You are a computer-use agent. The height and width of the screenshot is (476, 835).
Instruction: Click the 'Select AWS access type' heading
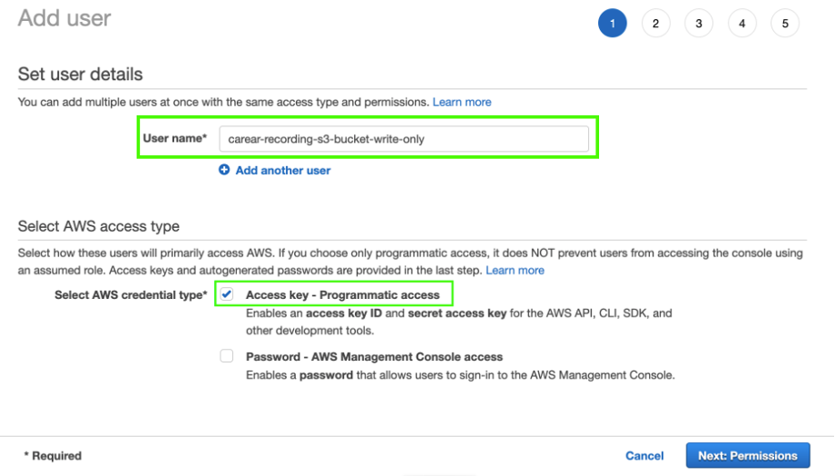(x=99, y=226)
